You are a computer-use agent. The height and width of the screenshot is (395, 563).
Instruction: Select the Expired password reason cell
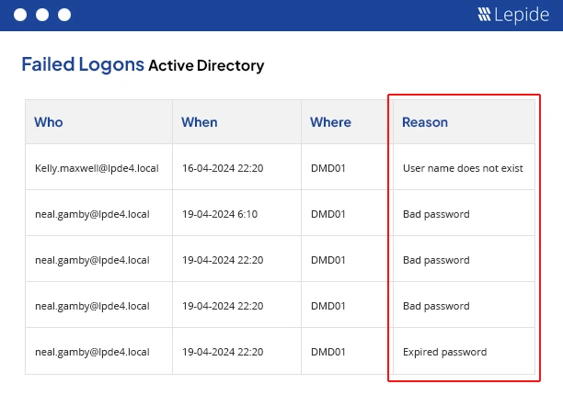click(x=444, y=352)
